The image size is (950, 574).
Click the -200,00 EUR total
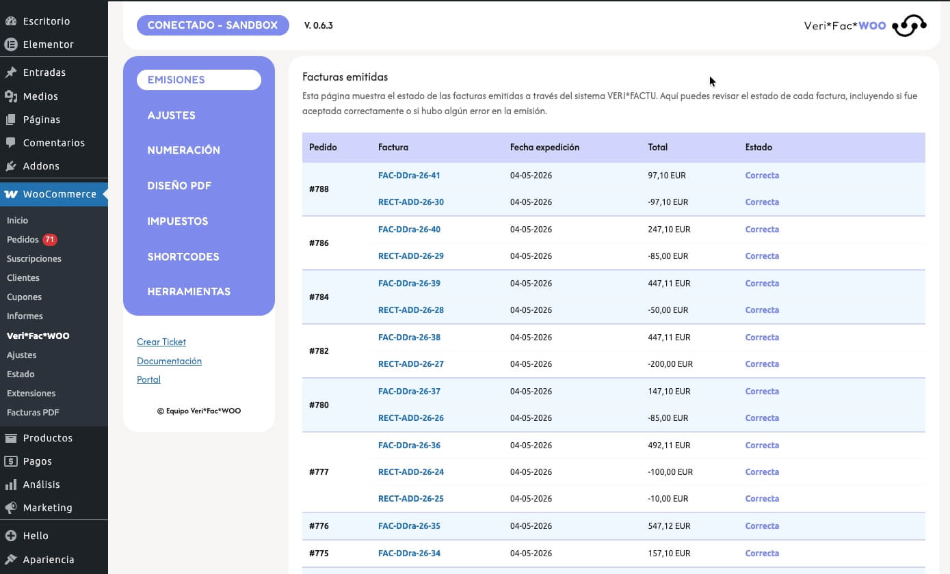[x=670, y=364]
